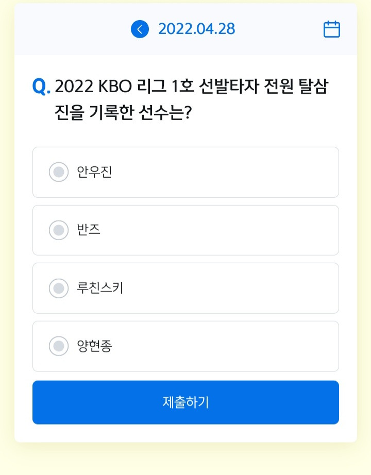Click the 루친스키 answer label text
371x475 pixels.
[100, 288]
